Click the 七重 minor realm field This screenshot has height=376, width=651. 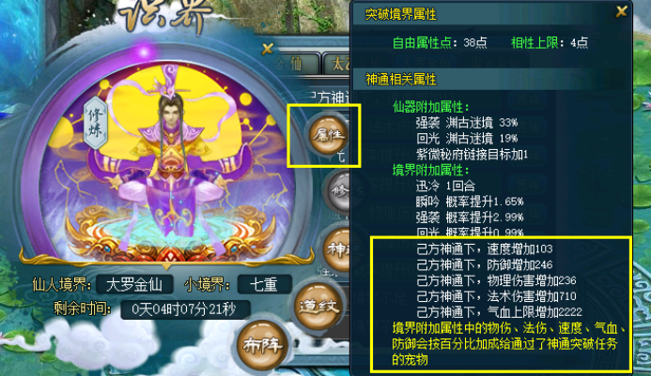[264, 284]
